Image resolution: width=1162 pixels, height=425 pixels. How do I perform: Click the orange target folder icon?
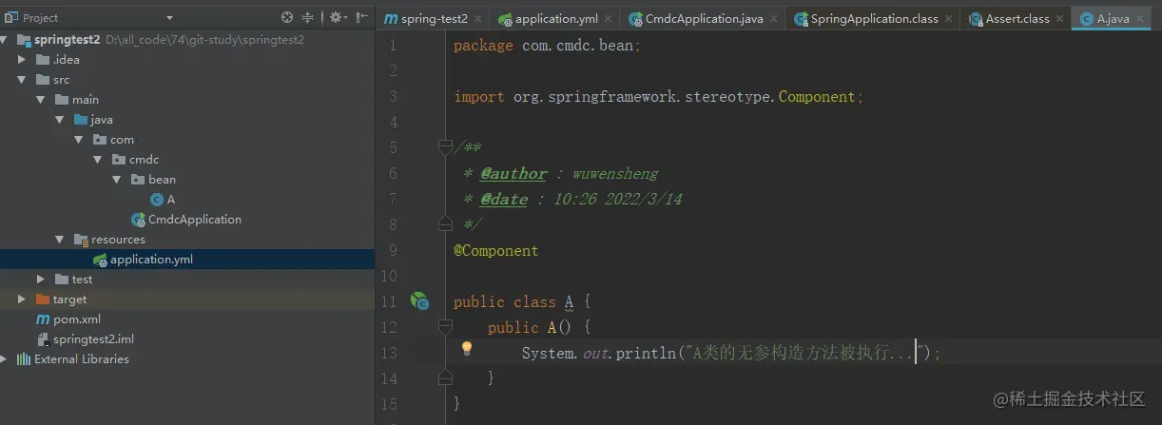(42, 299)
